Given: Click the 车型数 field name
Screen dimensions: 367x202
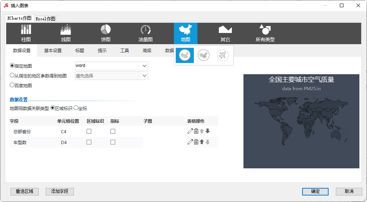Looking at the screenshot, I should pyautogui.click(x=20, y=142).
